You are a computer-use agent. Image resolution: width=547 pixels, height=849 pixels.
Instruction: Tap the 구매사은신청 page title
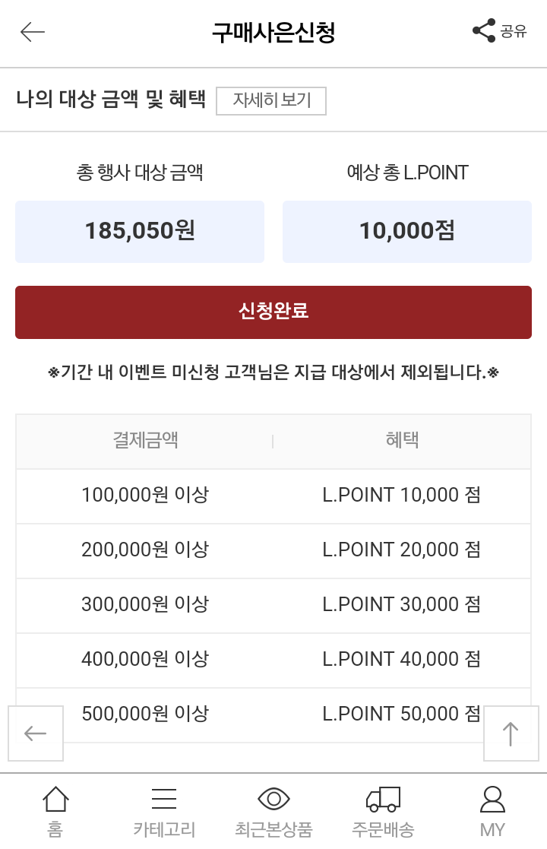click(273, 33)
